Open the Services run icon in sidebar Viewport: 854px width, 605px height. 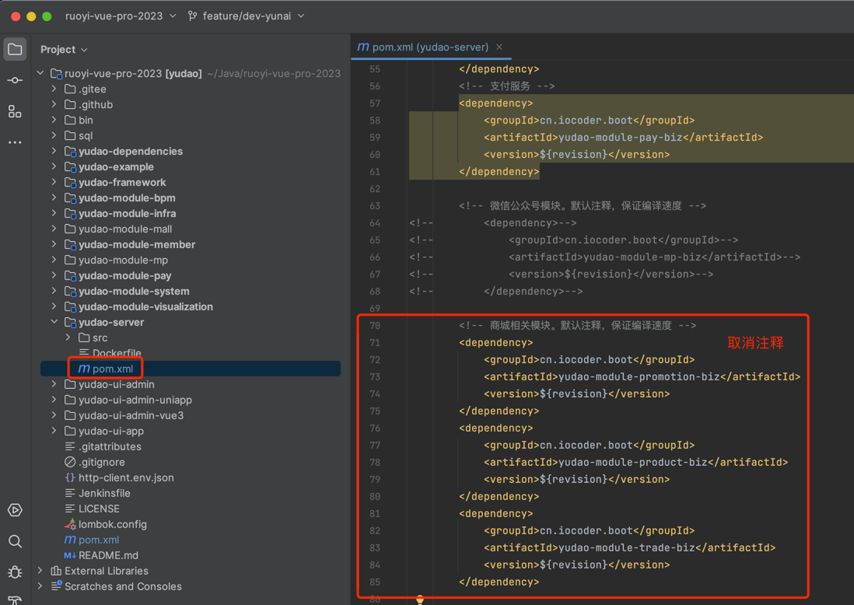(x=15, y=510)
